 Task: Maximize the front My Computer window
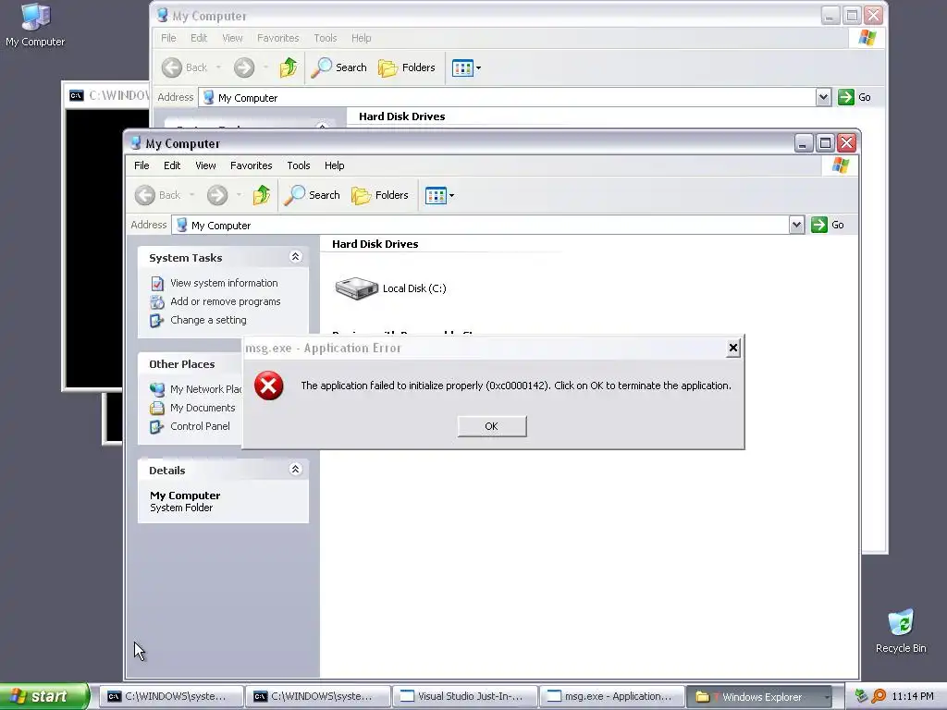(825, 143)
